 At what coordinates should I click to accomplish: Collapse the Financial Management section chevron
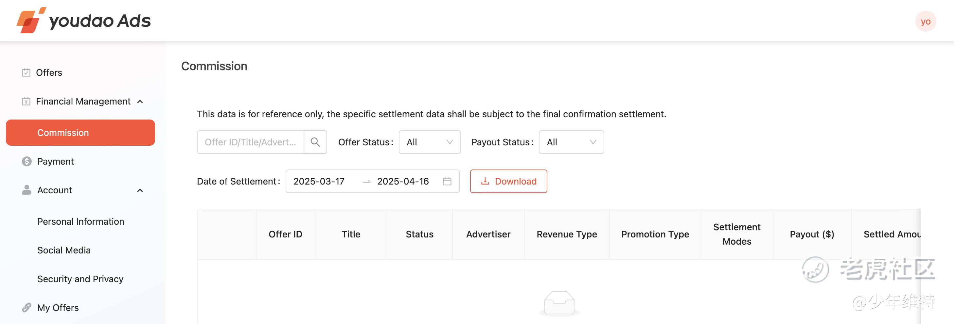click(140, 102)
